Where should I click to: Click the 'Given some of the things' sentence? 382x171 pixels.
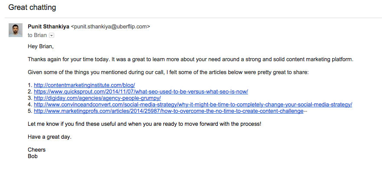point(168,72)
